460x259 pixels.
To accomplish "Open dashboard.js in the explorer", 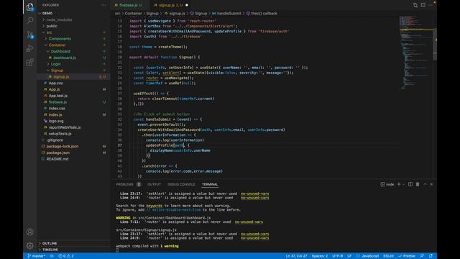I will pos(65,58).
